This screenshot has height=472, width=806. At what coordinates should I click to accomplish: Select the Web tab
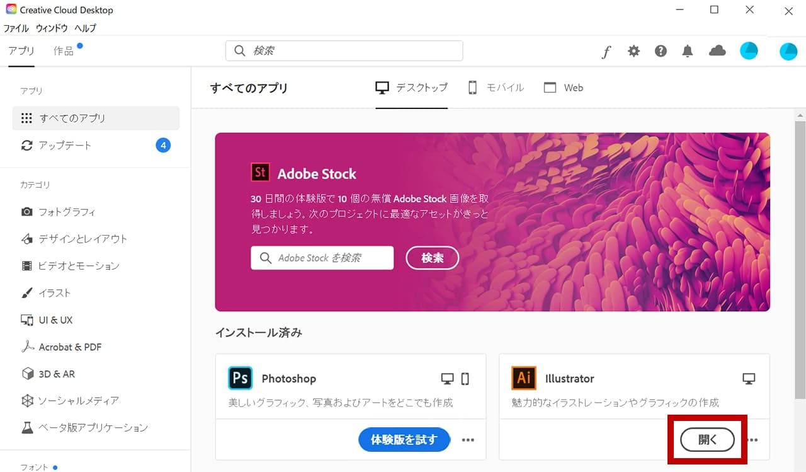click(564, 88)
